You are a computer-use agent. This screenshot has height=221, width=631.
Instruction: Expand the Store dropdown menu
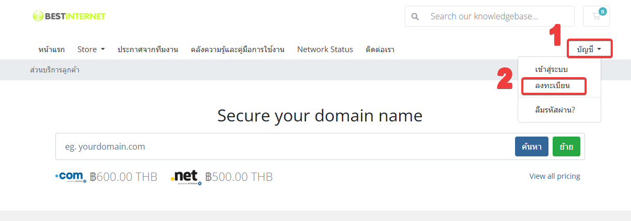[x=91, y=50]
